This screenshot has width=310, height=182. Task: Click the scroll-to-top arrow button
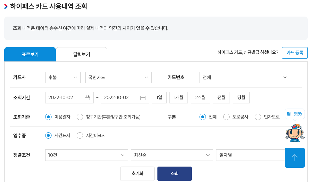click(x=295, y=157)
